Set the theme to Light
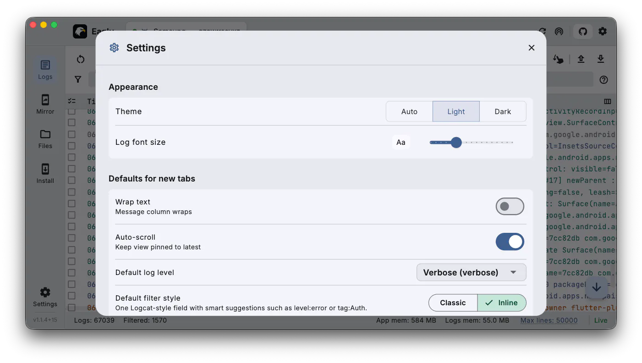The image size is (642, 363). (456, 111)
